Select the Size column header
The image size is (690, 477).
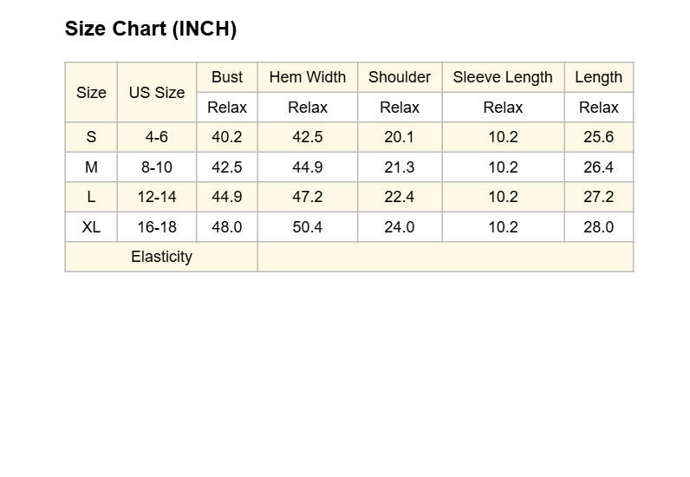click(x=91, y=93)
